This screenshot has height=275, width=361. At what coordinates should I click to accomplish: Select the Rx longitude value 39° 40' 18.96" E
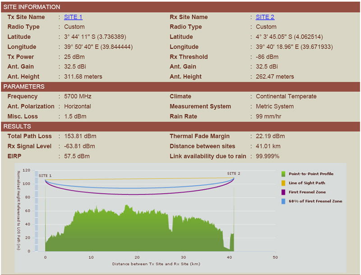(294, 47)
